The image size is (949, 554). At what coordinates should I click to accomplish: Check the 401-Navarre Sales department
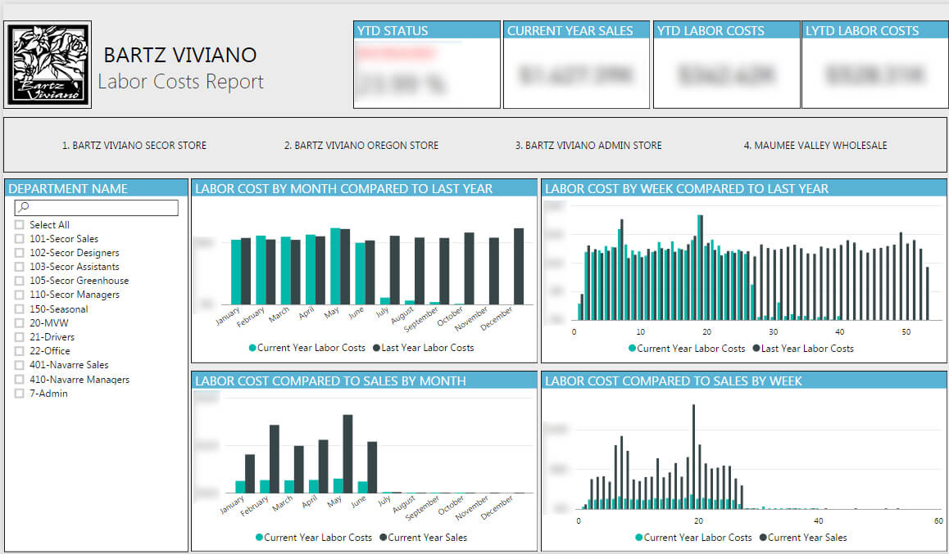[x=19, y=365]
